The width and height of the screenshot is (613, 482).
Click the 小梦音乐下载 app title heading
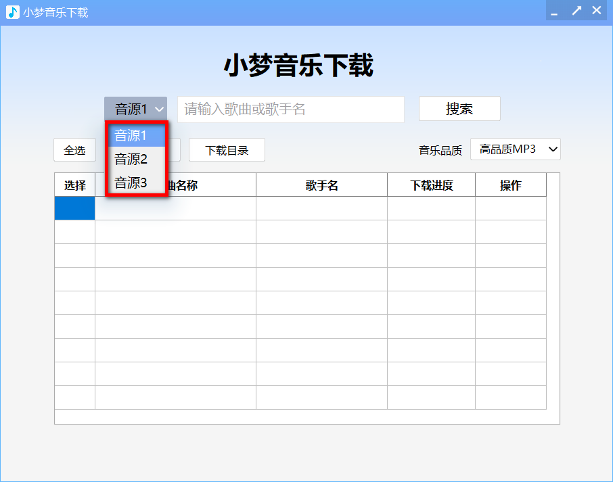pyautogui.click(x=299, y=66)
